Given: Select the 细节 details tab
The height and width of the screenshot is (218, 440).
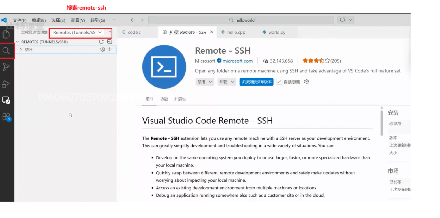Looking at the screenshot, I should coord(150,99).
